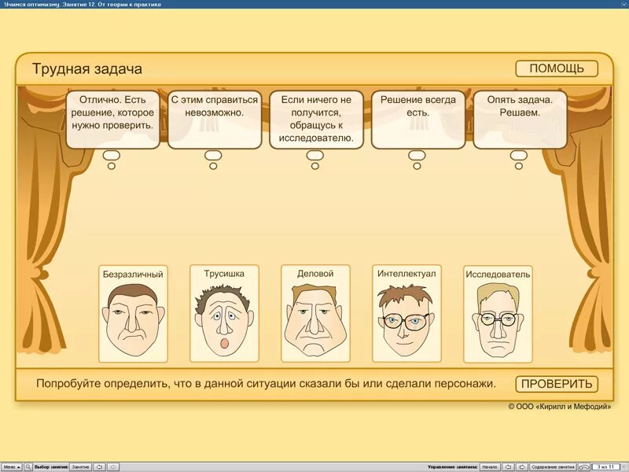
Task: Click the ПРОВЕРИТЬ check button
Action: [x=557, y=384]
